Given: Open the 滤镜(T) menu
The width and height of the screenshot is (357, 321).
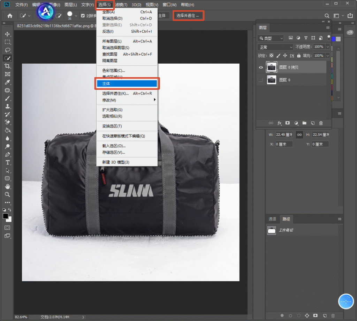Looking at the screenshot, I should tap(121, 5).
